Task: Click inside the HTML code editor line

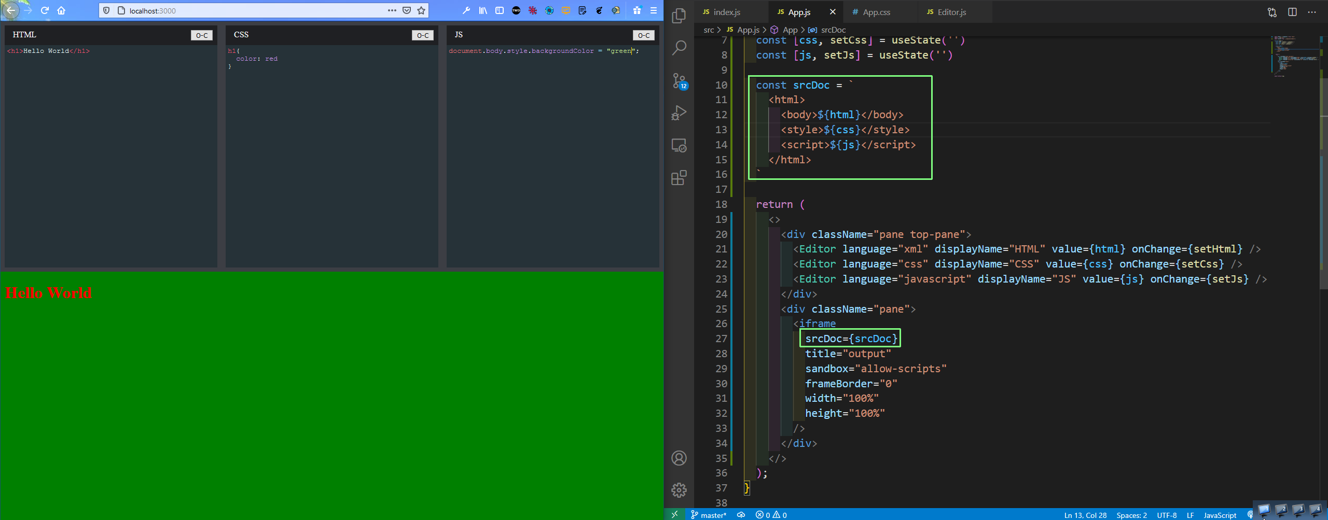Action: (x=49, y=51)
